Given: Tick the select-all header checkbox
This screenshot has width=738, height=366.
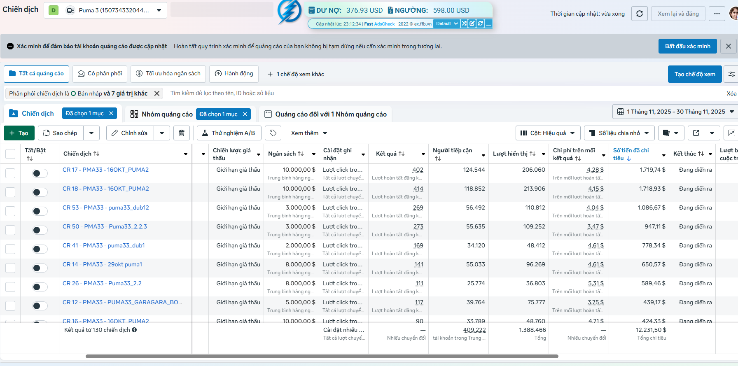Looking at the screenshot, I should (x=10, y=154).
